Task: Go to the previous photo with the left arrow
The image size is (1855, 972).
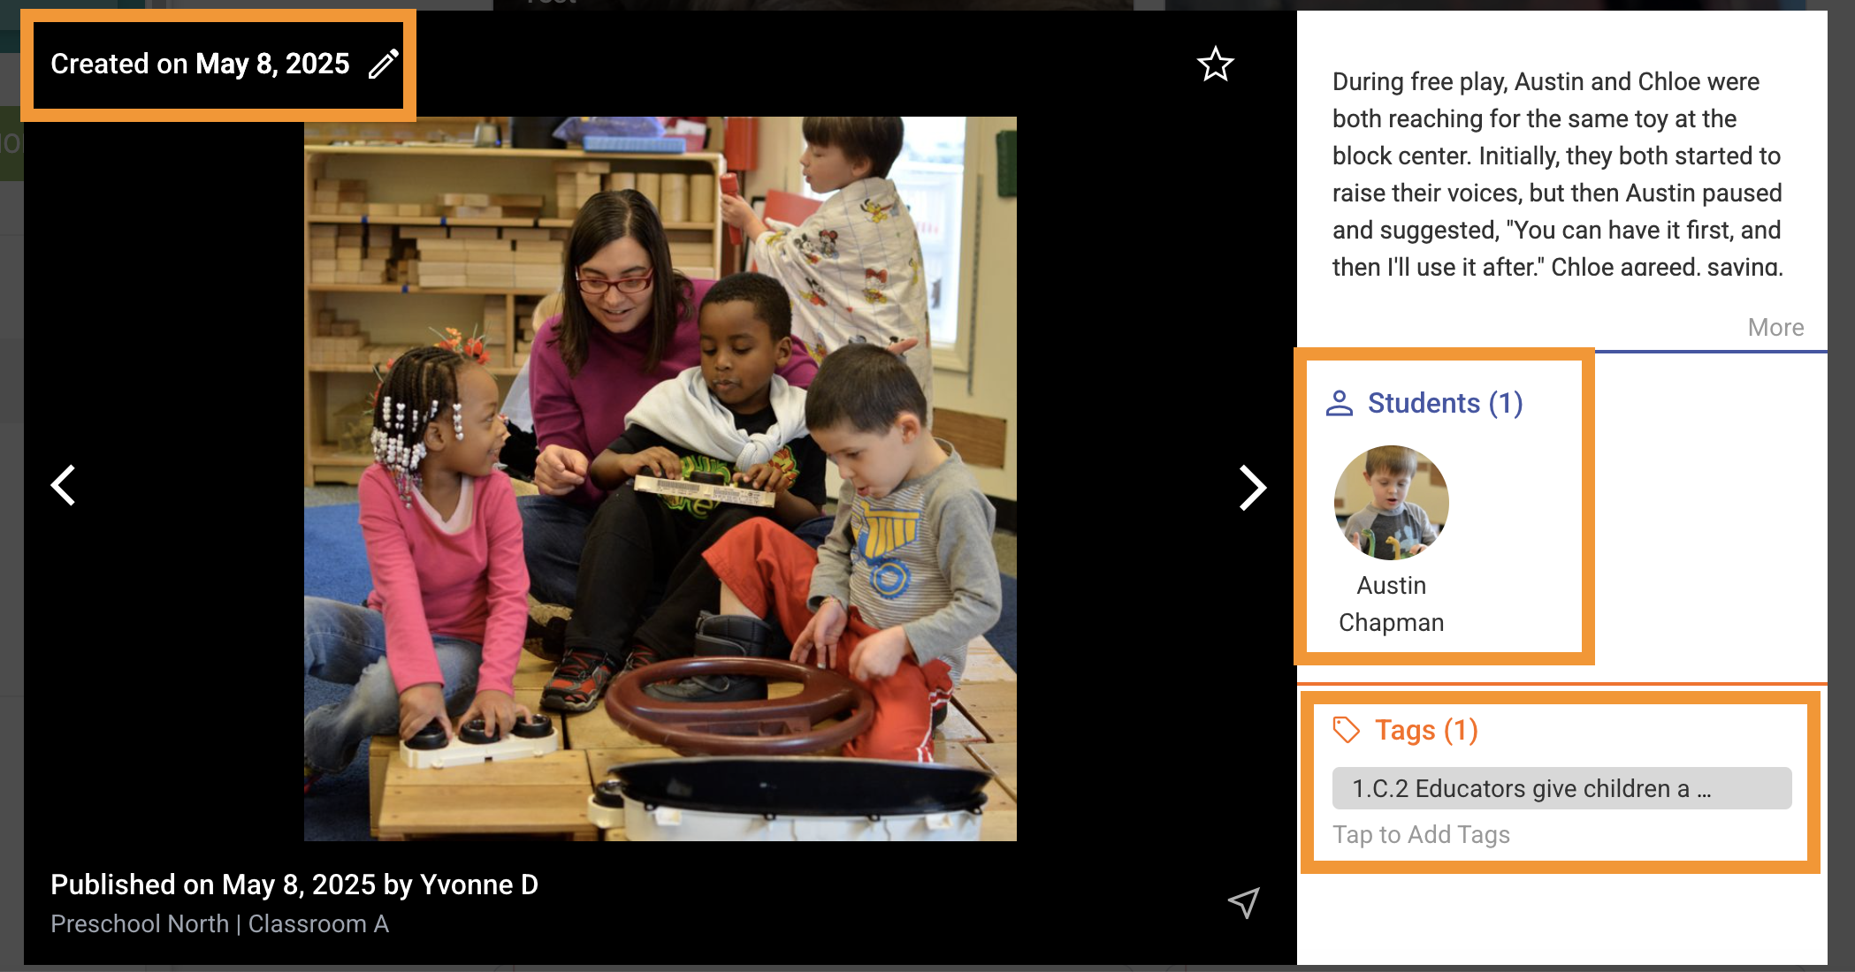Action: coord(63,485)
